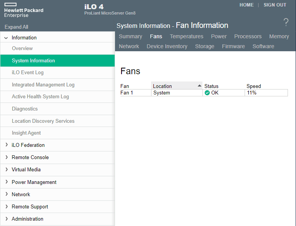The width and height of the screenshot is (296, 226).
Task: Click the 'System' location cell
Action: (177, 93)
